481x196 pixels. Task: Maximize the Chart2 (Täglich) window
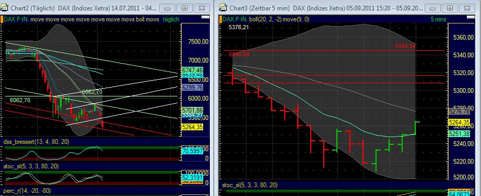[x=185, y=8]
